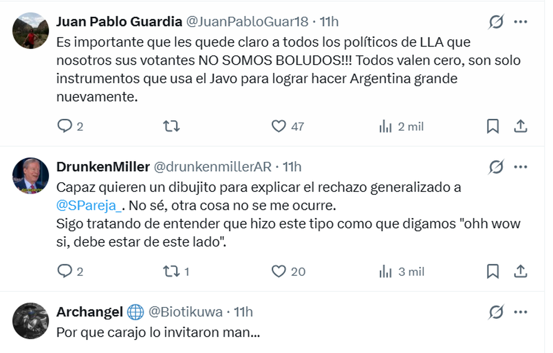This screenshot has width=553, height=353.
Task: Like Juan Pablo Guardia's tweet
Action: tap(278, 126)
